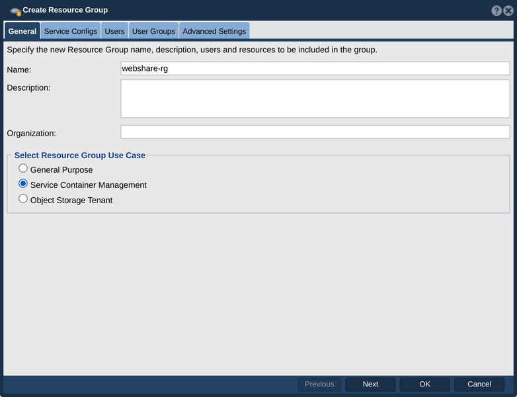This screenshot has height=397, width=517.
Task: Select the General Purpose radio button
Action: coord(22,168)
